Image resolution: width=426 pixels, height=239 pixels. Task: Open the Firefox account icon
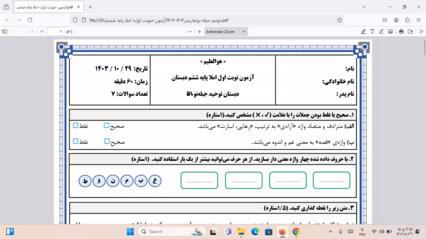(396, 20)
